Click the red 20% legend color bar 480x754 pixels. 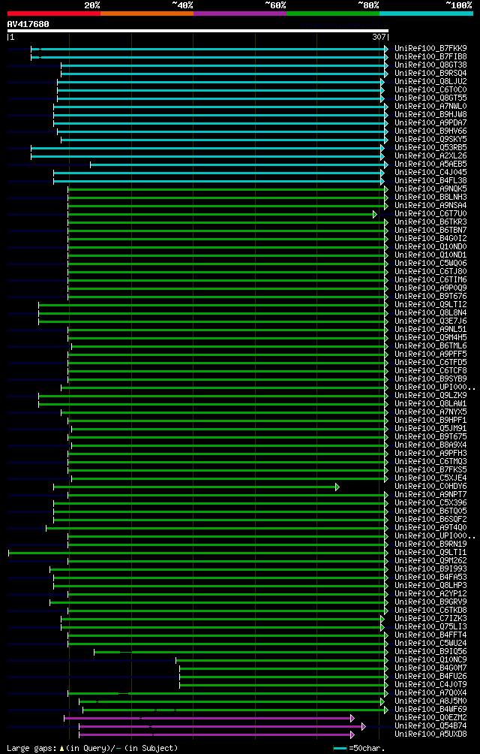point(54,14)
